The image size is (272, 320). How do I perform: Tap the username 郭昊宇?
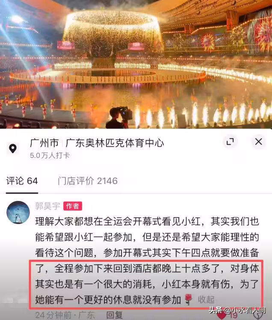tap(47, 206)
